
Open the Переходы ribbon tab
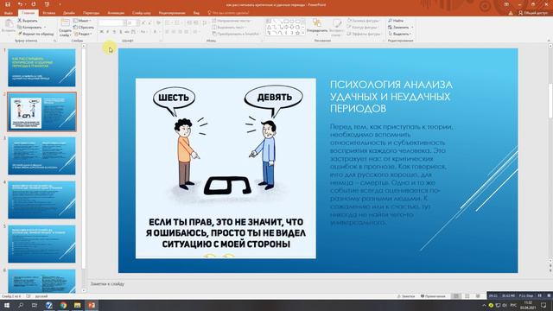pyautogui.click(x=91, y=13)
